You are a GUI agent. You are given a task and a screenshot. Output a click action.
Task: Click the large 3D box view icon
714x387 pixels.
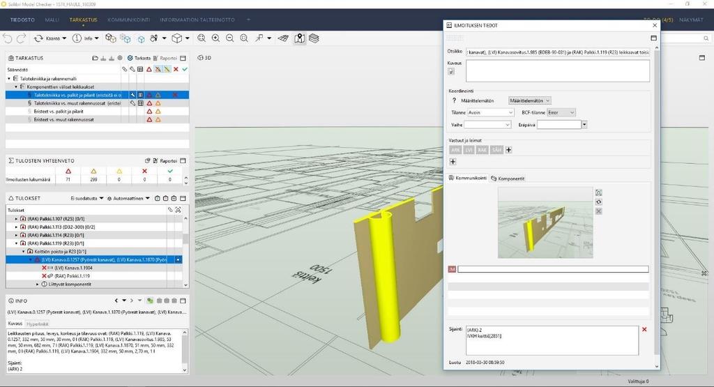(x=177, y=39)
